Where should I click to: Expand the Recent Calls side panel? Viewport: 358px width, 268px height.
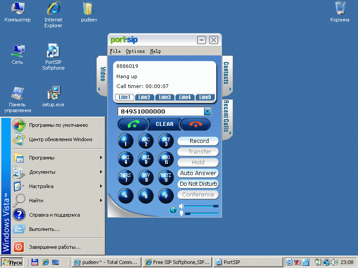tap(227, 119)
